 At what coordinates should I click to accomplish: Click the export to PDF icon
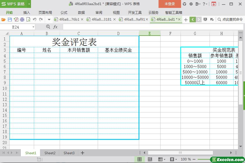click(16, 19)
